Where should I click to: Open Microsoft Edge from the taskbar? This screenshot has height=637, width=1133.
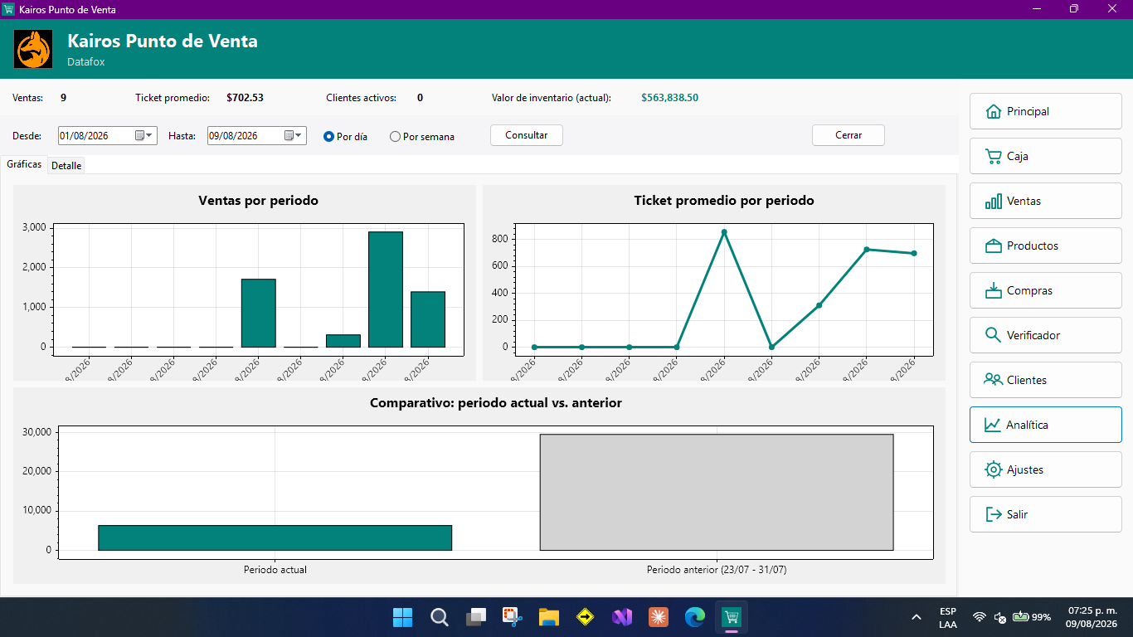pos(695,617)
